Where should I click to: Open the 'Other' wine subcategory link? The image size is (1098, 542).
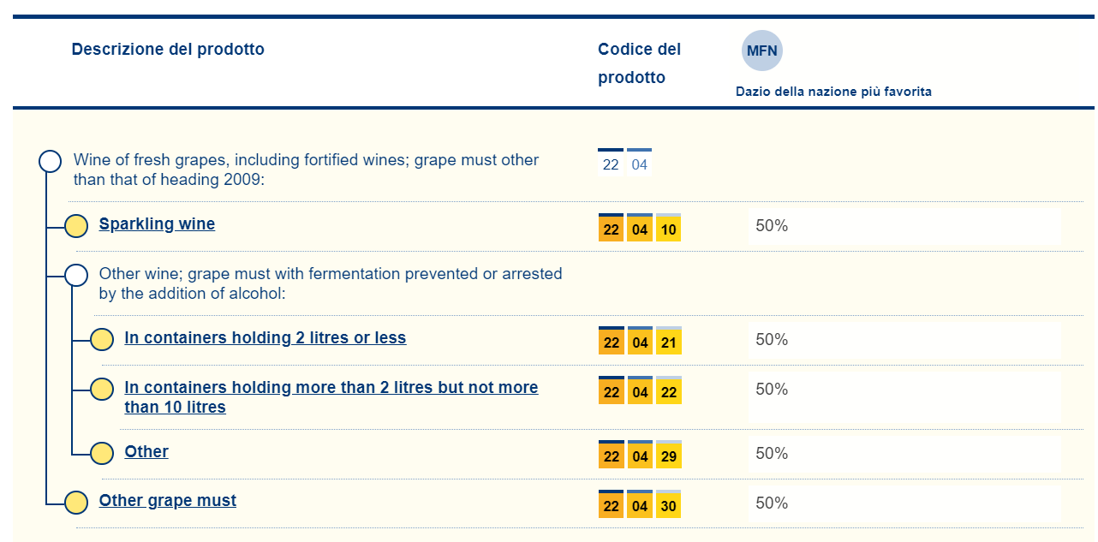click(x=146, y=452)
